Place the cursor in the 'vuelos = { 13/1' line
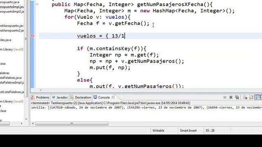The width and height of the screenshot is (262, 147). [x=101, y=36]
